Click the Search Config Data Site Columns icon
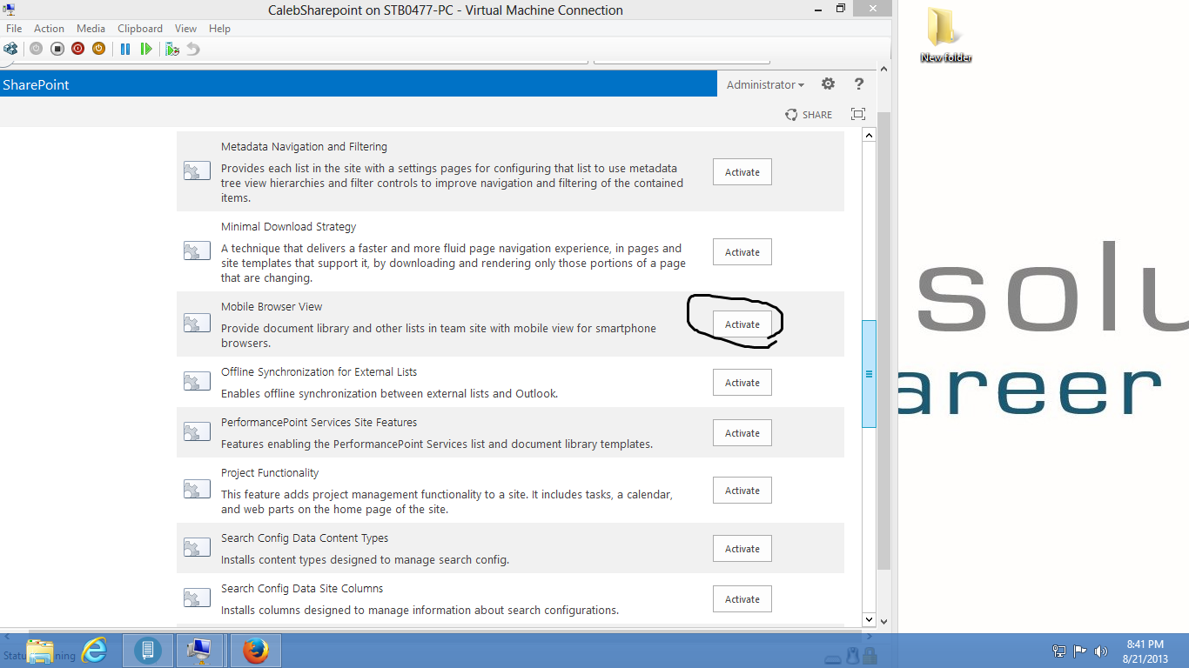This screenshot has height=668, width=1189. click(x=197, y=598)
